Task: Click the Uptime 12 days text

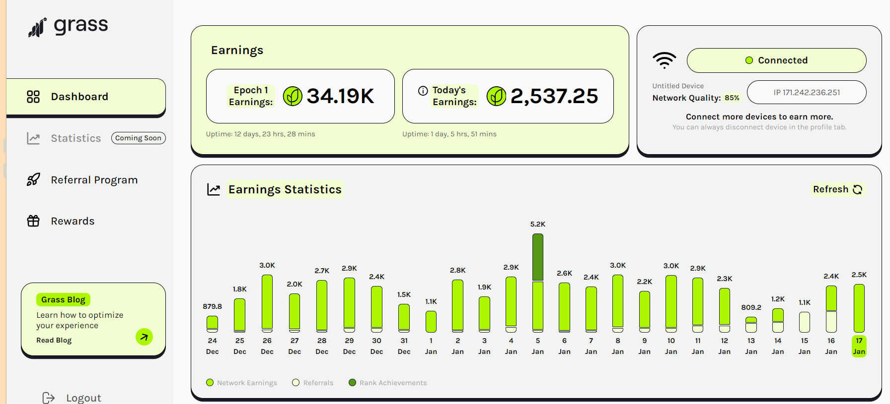Action: click(x=261, y=134)
